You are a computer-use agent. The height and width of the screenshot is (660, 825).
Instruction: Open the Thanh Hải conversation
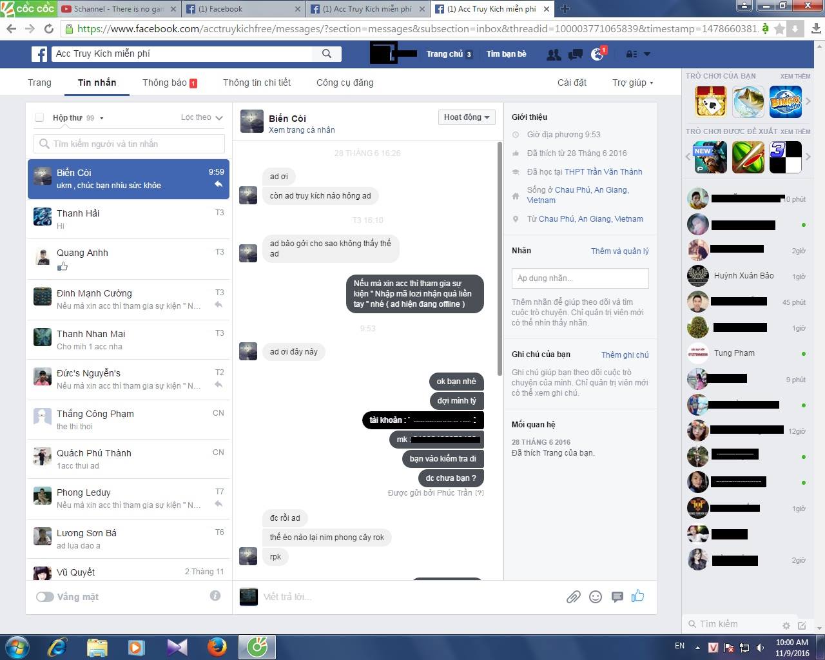[128, 219]
